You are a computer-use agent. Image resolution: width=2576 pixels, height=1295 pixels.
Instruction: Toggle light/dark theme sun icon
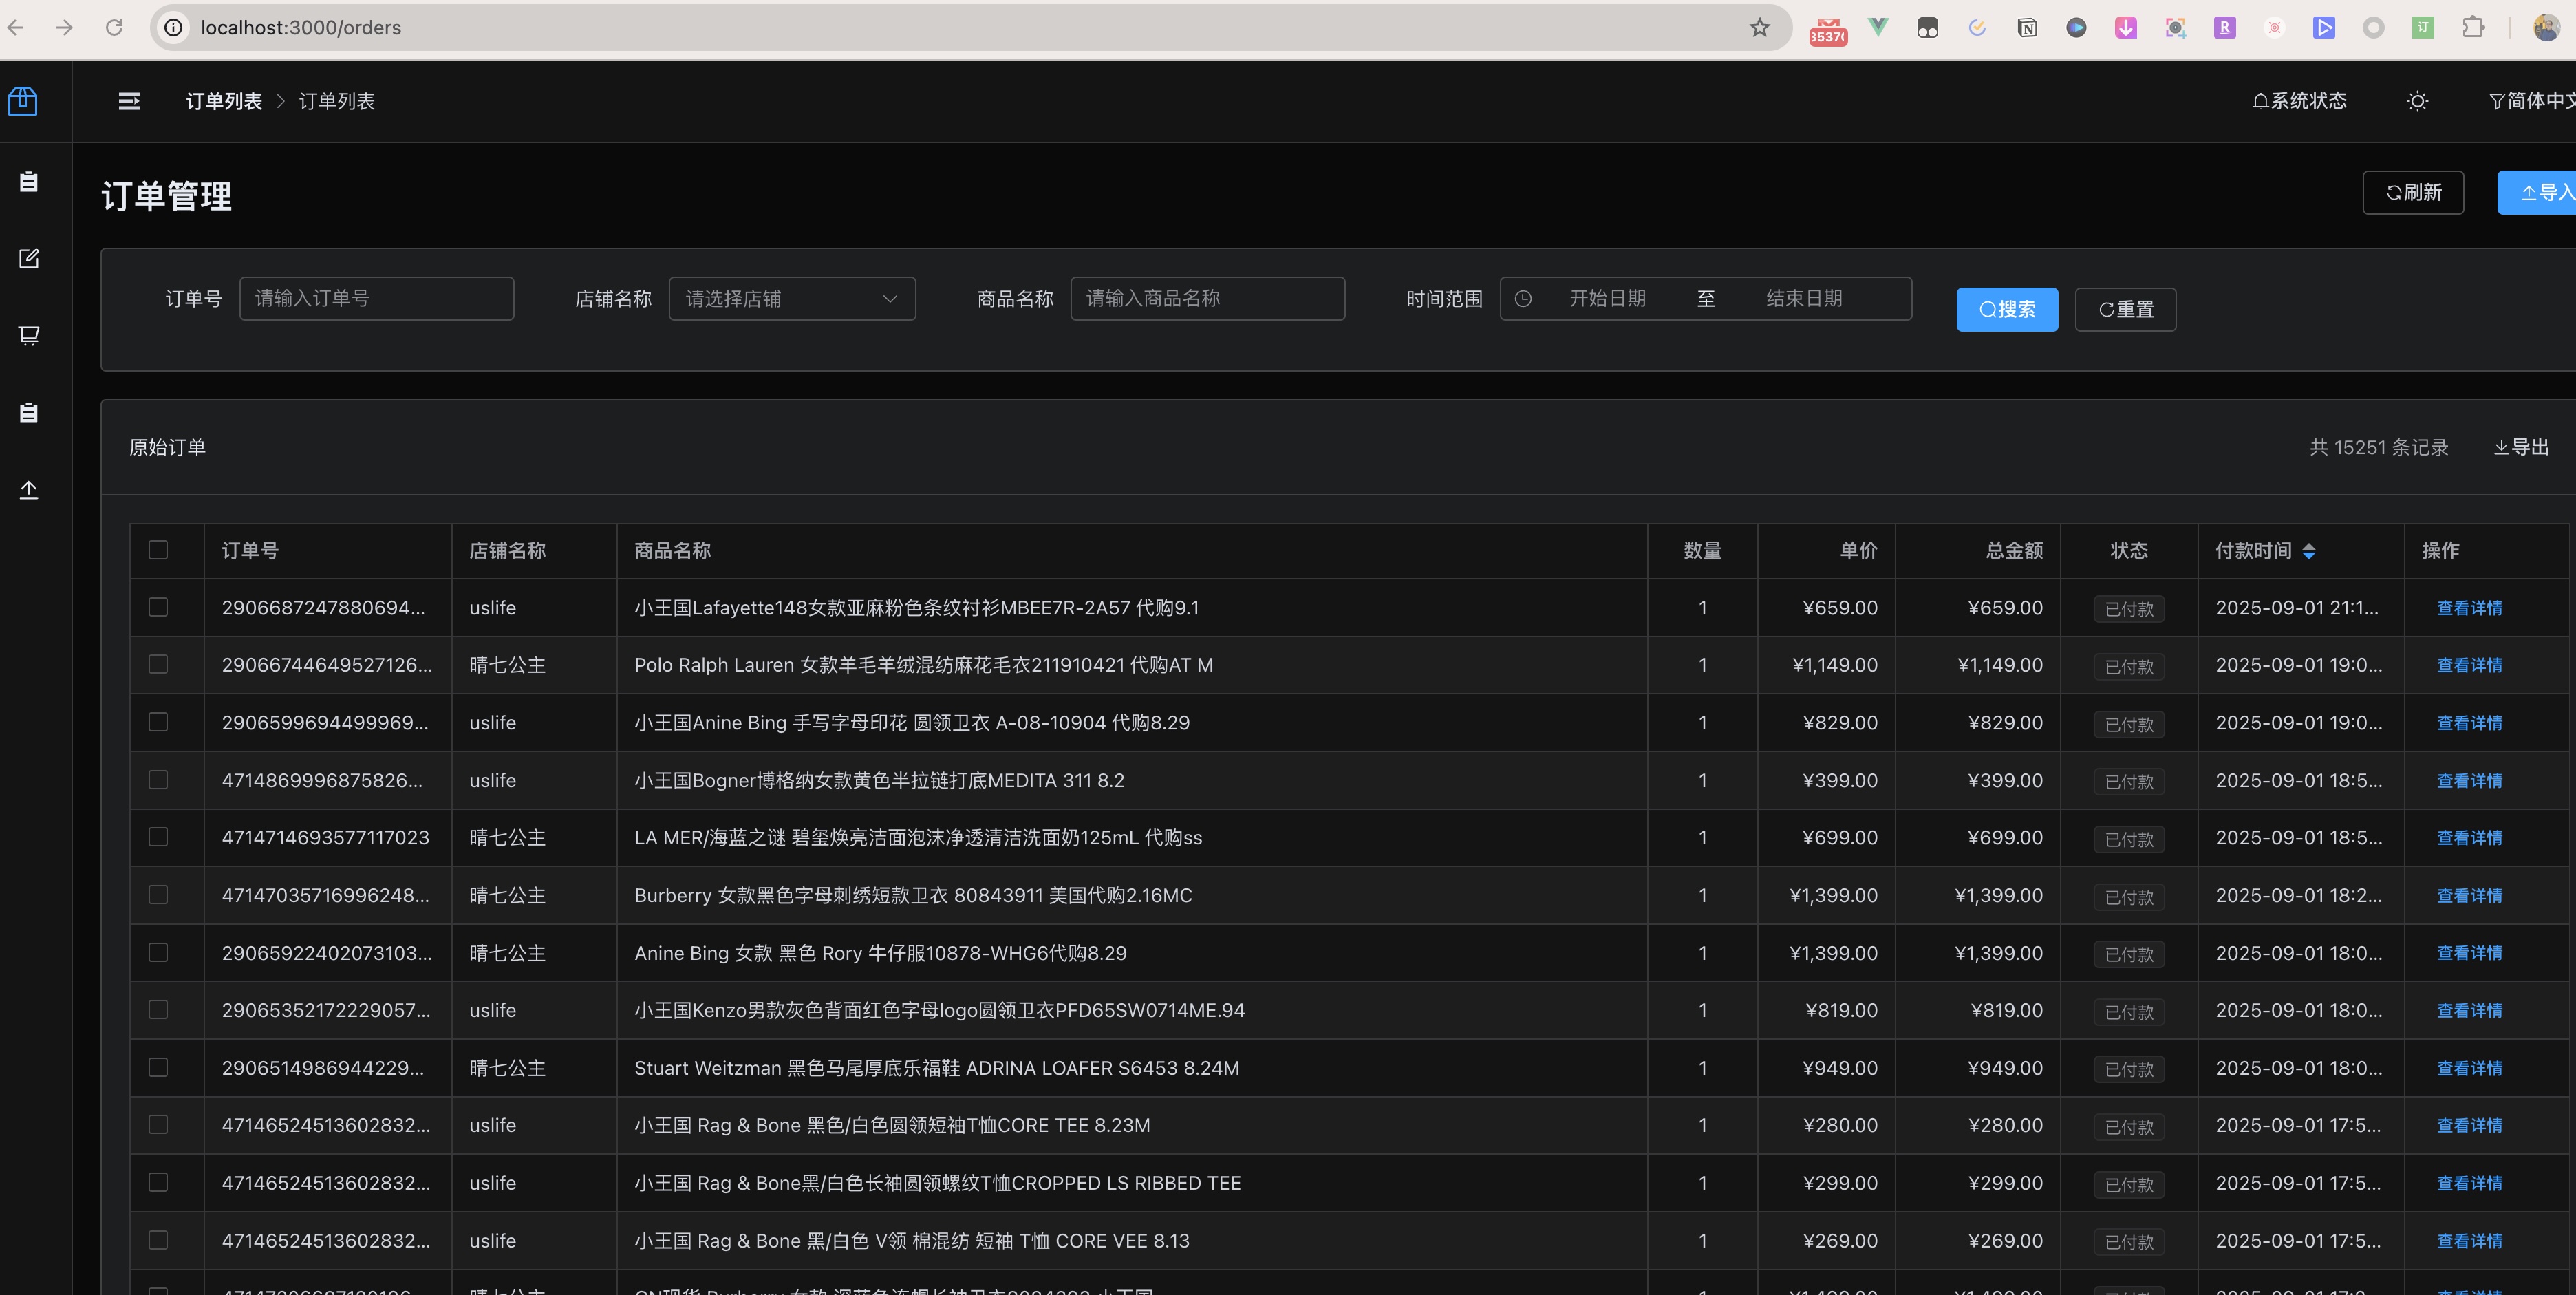click(x=2417, y=101)
